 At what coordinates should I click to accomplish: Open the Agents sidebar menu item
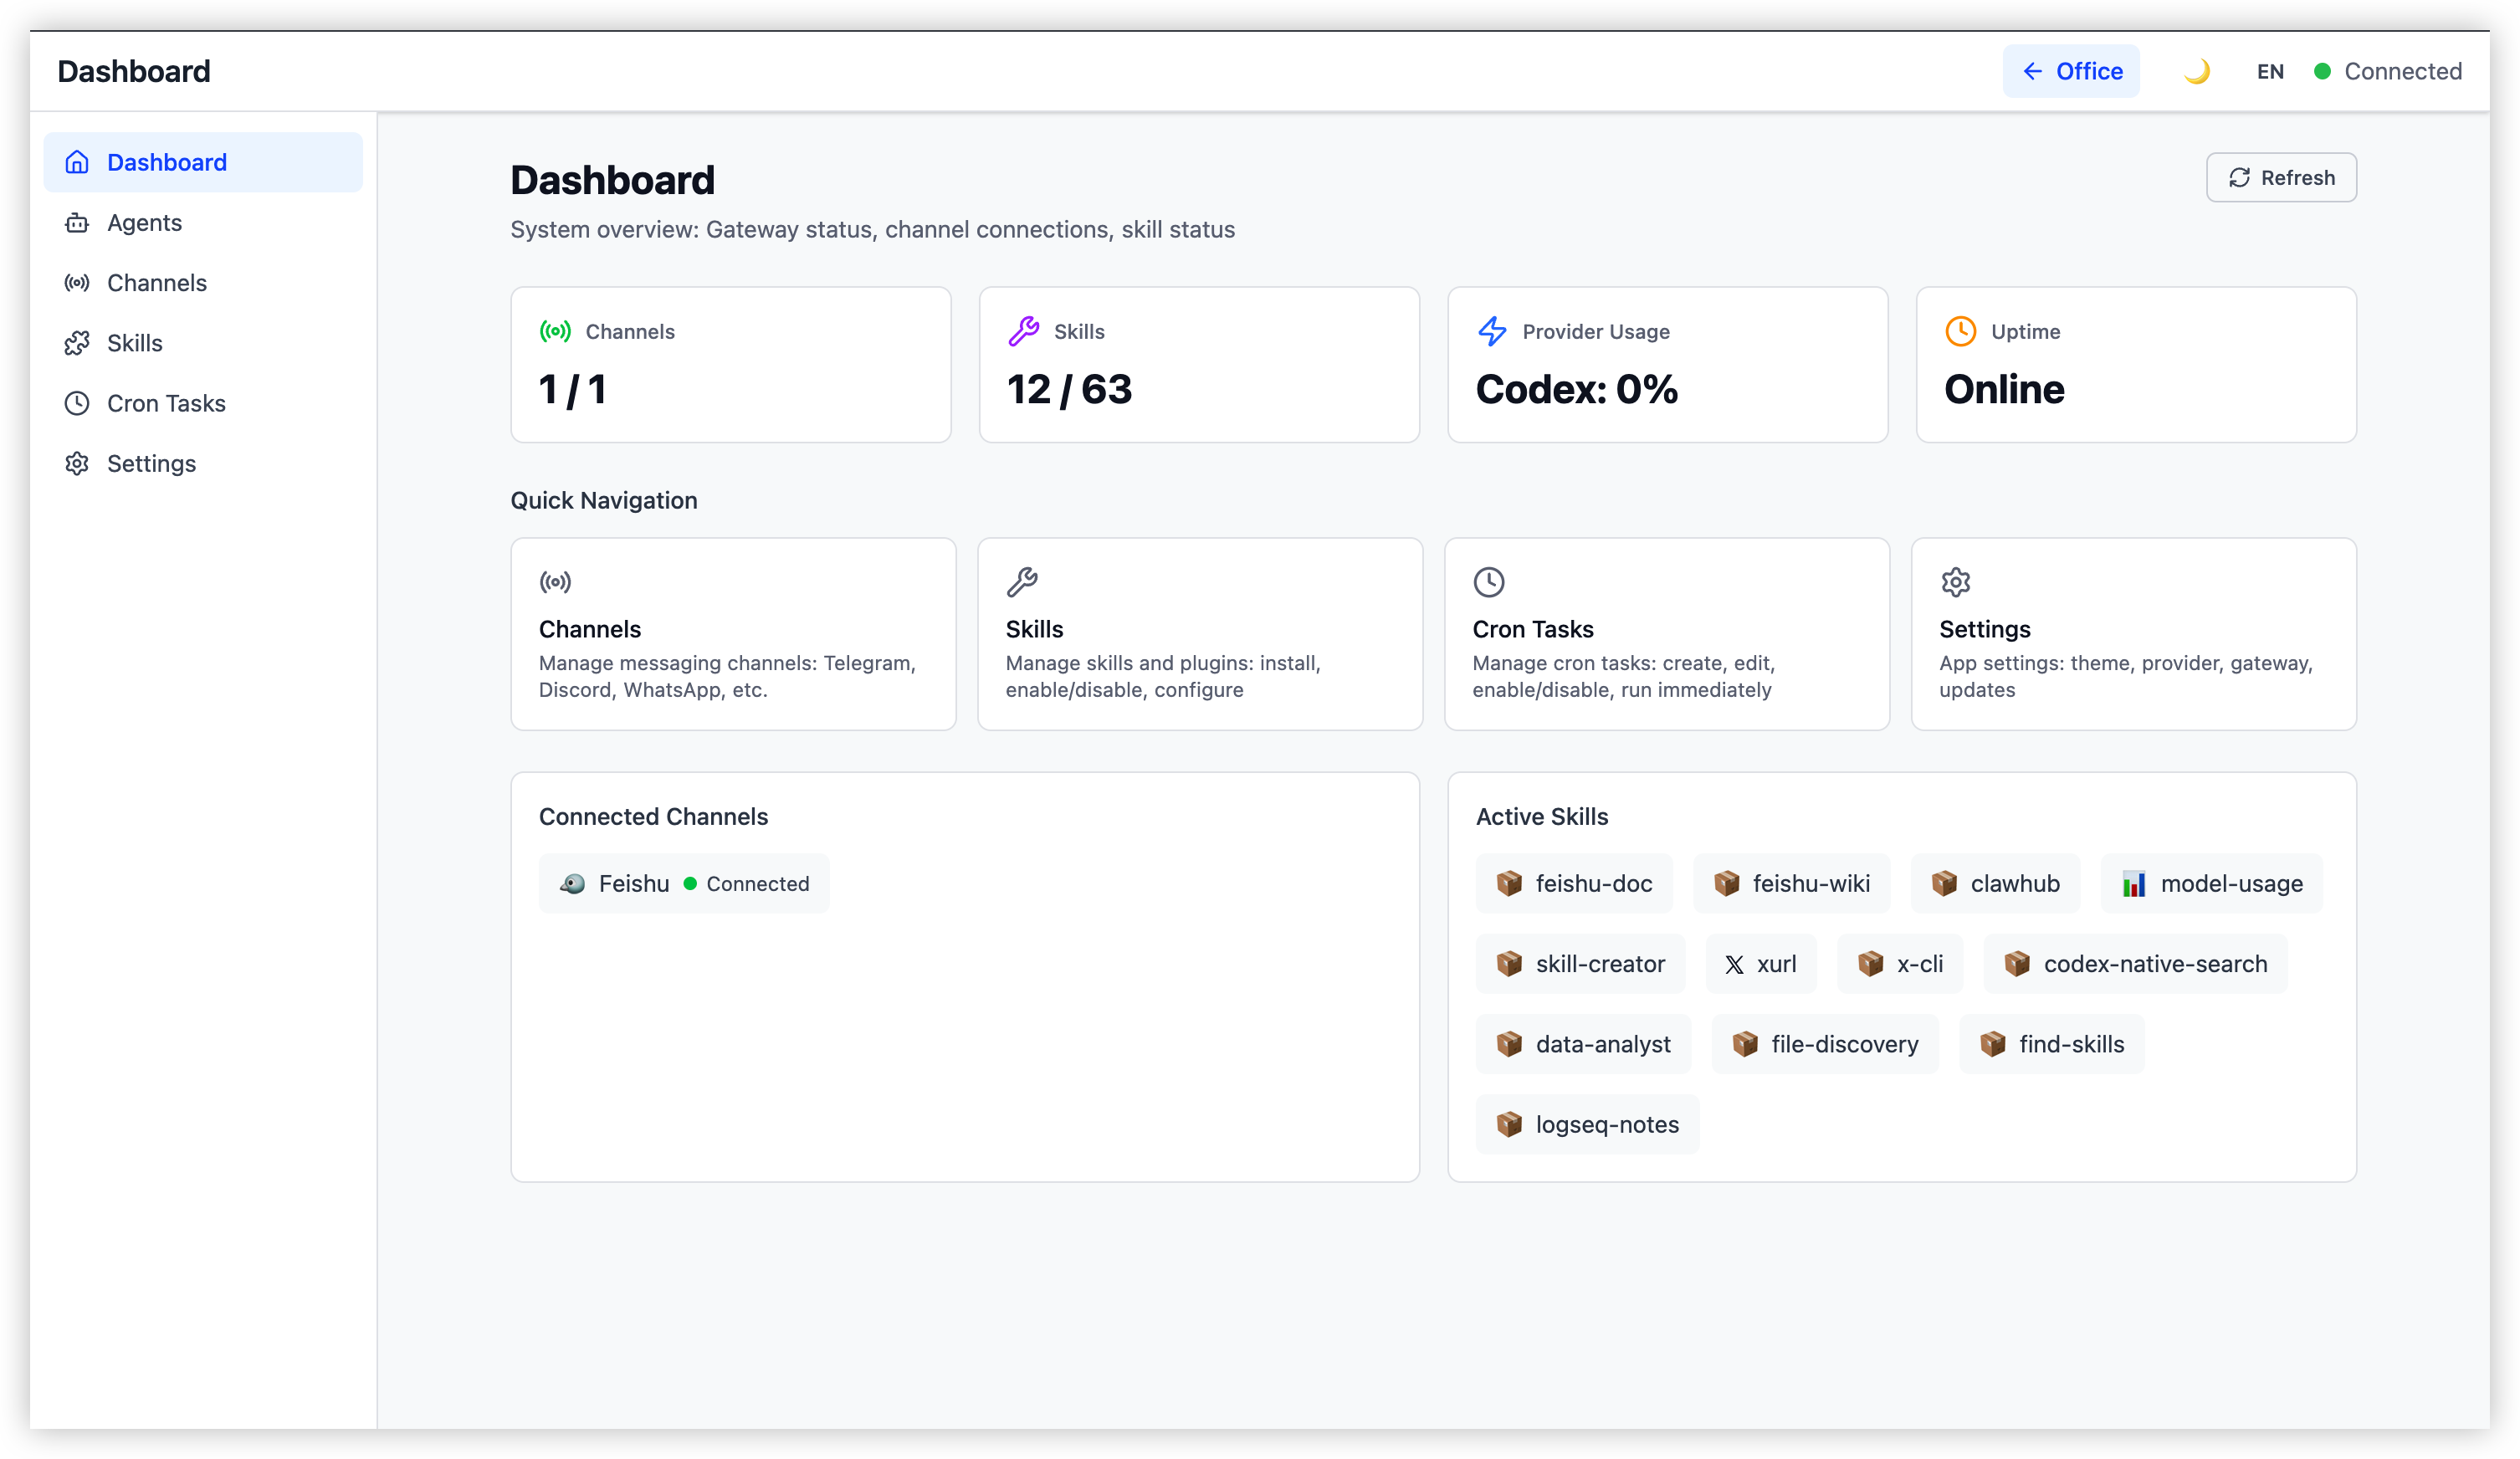point(203,223)
